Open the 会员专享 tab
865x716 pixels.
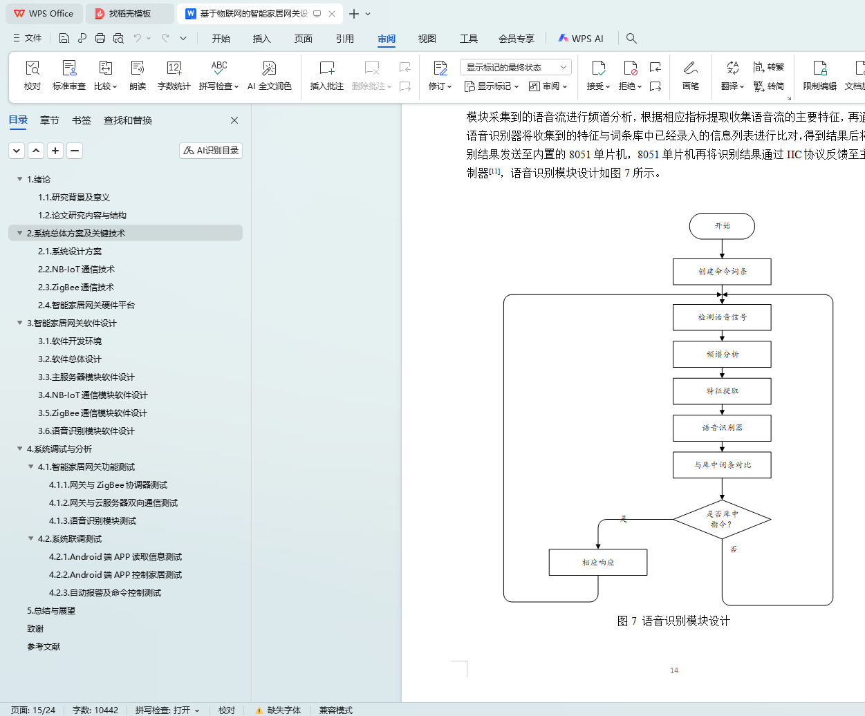(517, 39)
